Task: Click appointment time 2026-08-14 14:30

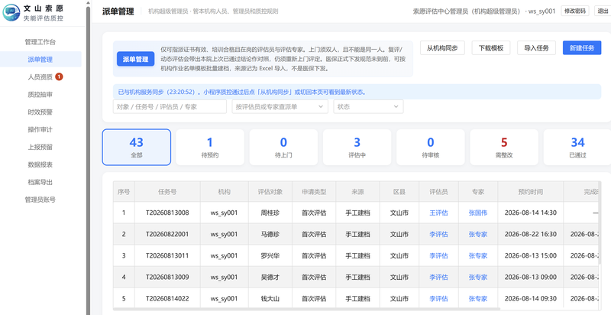Action: coord(530,213)
